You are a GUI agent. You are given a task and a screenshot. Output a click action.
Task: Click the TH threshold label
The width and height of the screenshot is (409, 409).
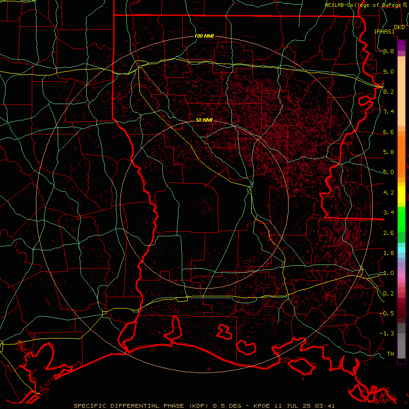click(390, 354)
